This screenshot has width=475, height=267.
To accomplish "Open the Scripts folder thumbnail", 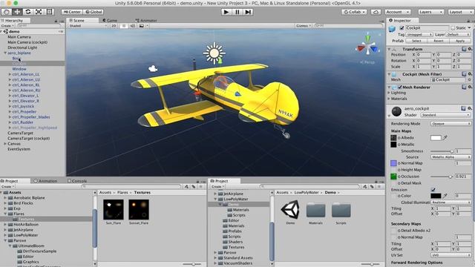I will point(341,211).
